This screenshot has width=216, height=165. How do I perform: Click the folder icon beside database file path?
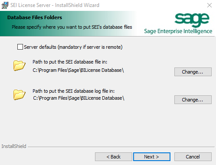tap(20, 65)
